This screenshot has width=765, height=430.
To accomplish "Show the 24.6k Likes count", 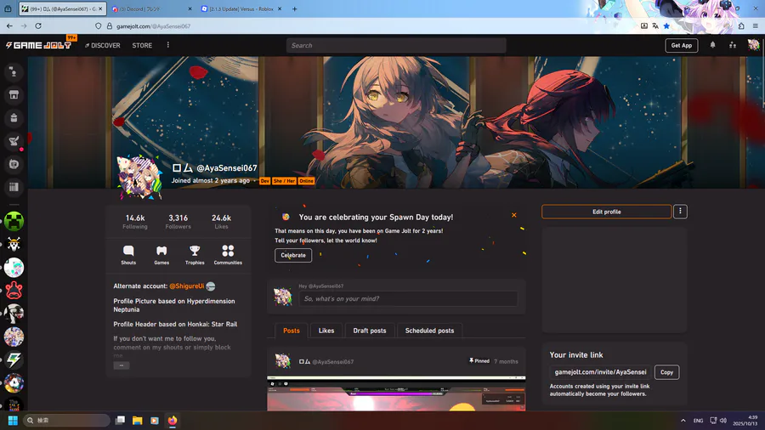I will pos(222,222).
